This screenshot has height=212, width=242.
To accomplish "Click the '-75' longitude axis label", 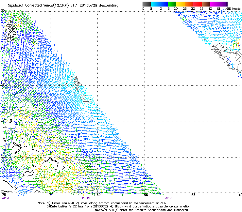I will [x=3, y=195].
